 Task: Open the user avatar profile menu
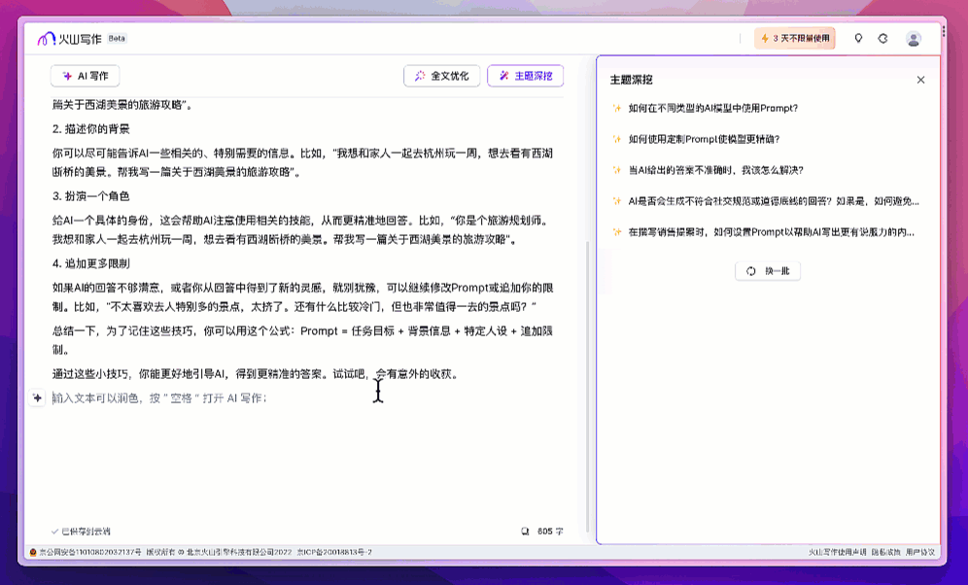914,39
